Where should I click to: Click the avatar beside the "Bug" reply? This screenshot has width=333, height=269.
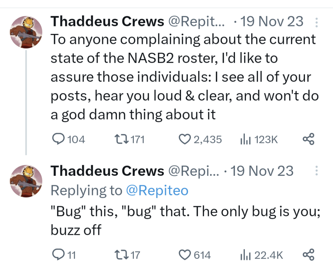[x=26, y=181]
